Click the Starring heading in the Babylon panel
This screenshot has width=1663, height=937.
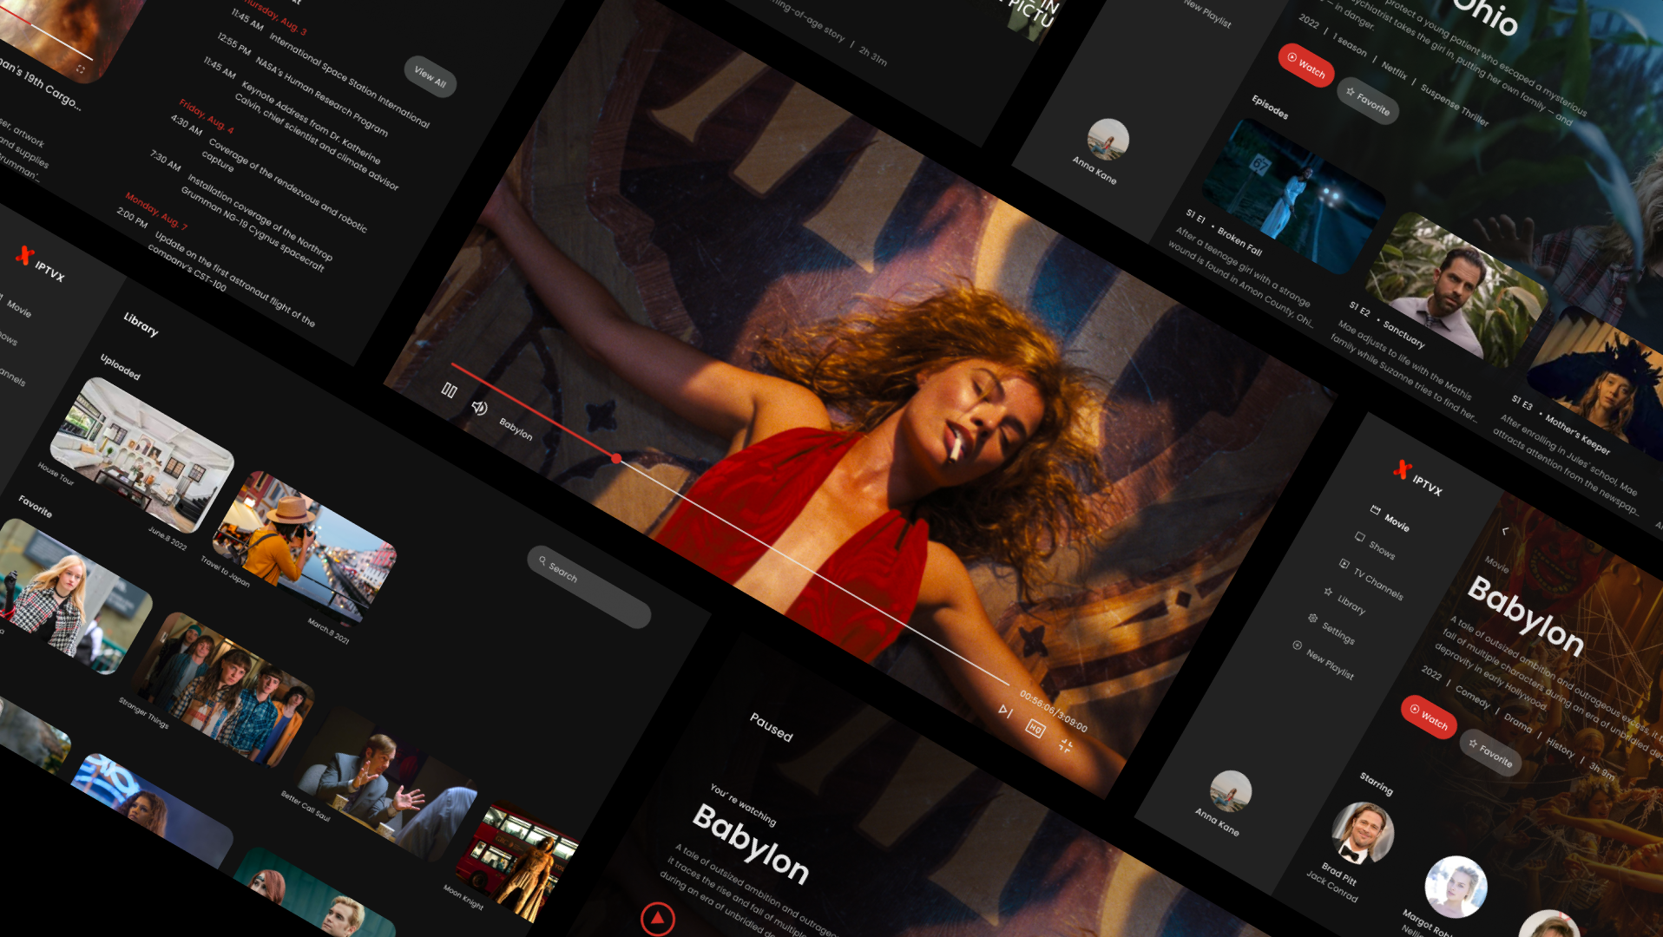(1376, 783)
